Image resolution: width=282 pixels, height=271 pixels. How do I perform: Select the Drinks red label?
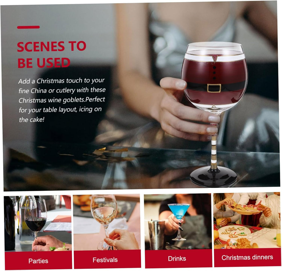[x=178, y=258]
